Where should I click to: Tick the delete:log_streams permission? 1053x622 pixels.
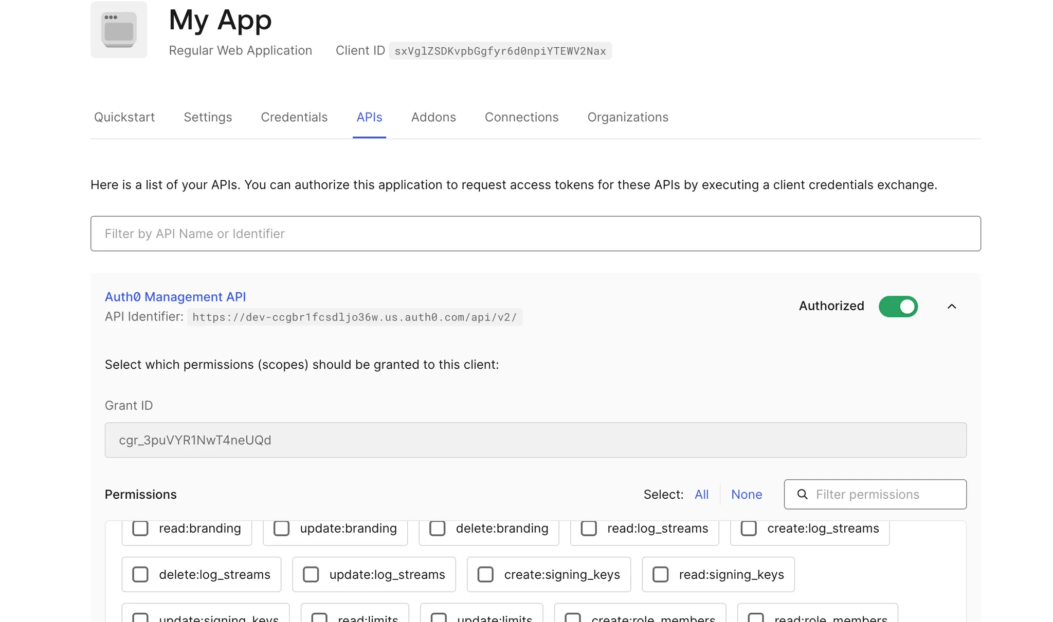tap(140, 574)
